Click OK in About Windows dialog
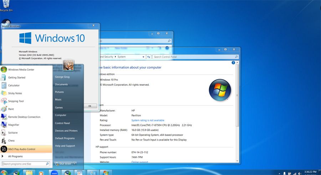 point(90,106)
